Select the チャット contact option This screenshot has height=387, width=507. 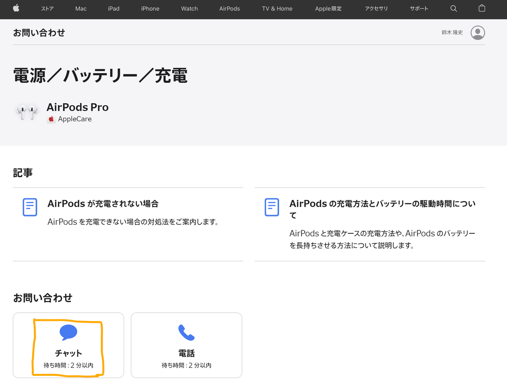point(69,345)
